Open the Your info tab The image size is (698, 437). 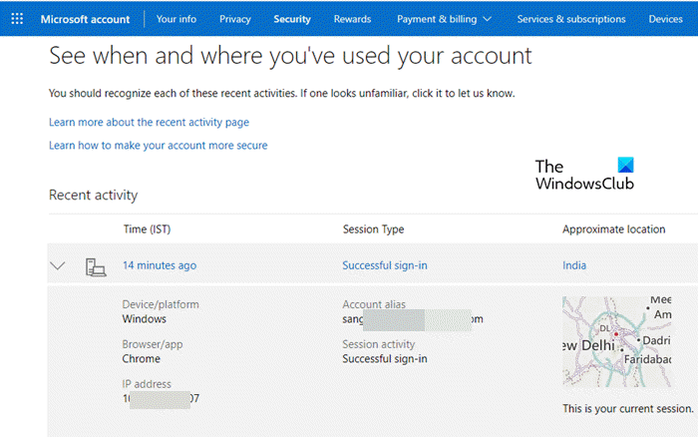pos(175,19)
